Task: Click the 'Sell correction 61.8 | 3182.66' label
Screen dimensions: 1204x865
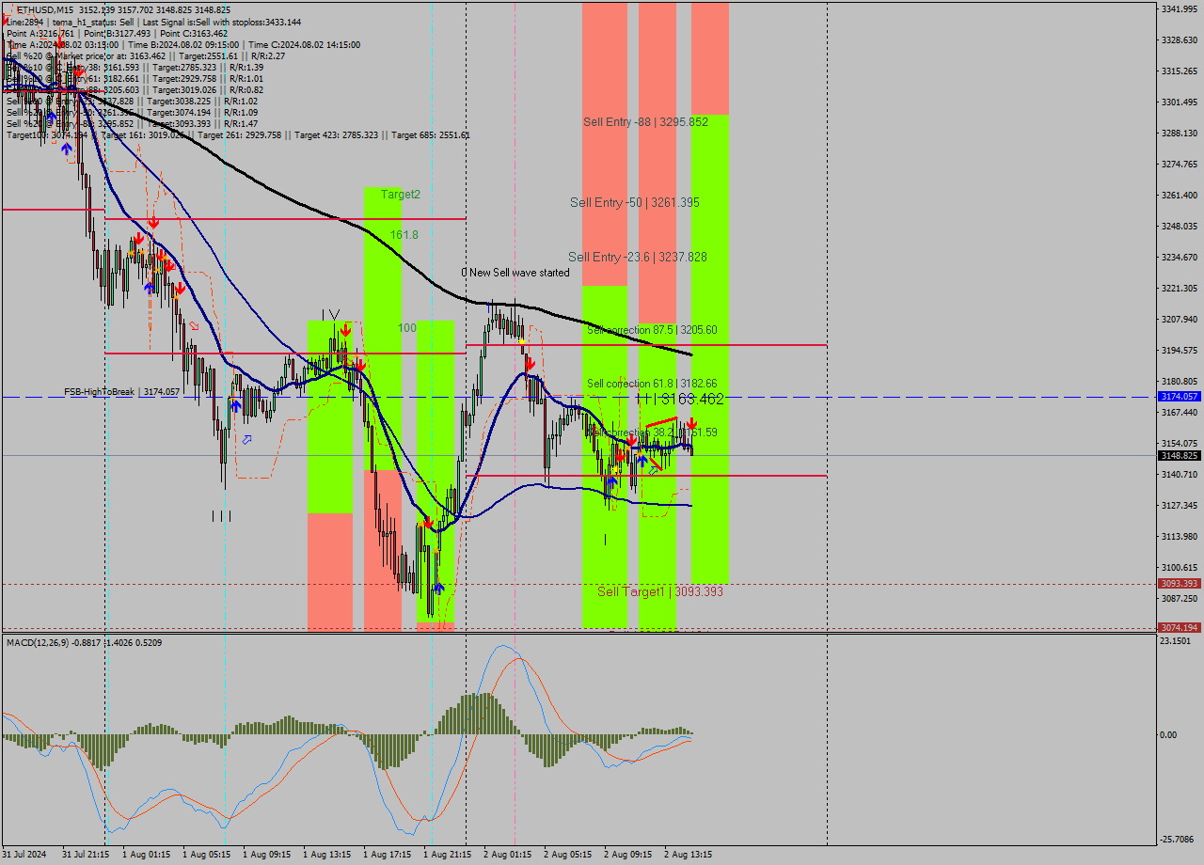Action: click(652, 384)
